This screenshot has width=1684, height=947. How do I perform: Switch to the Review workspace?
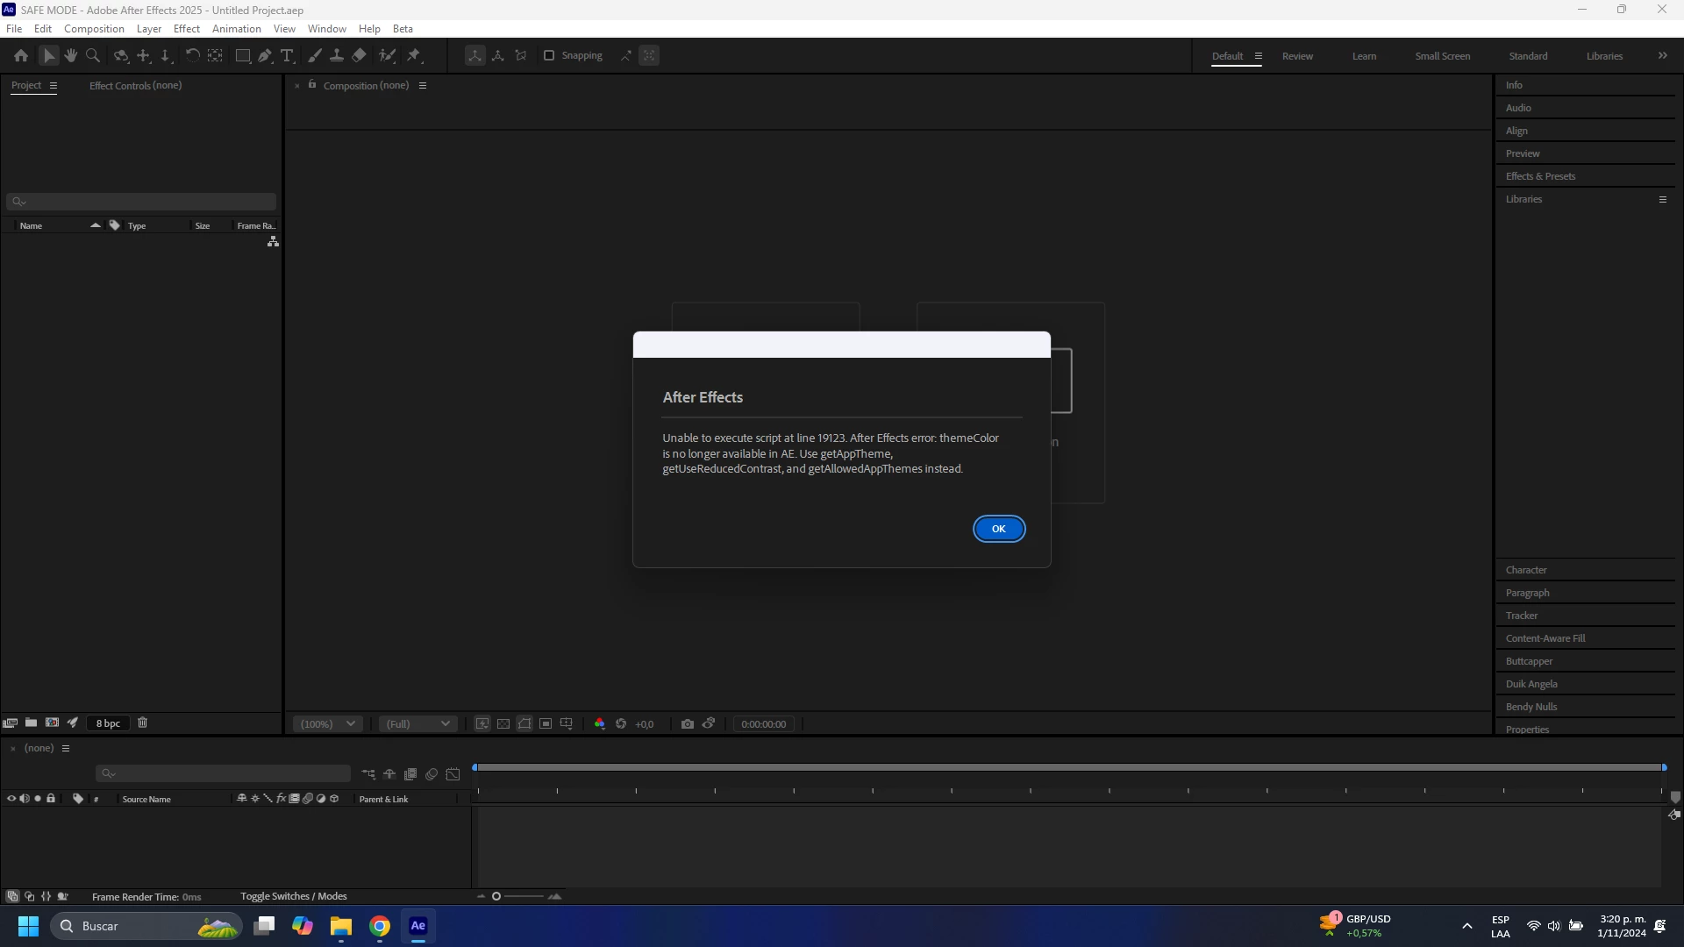(1297, 56)
